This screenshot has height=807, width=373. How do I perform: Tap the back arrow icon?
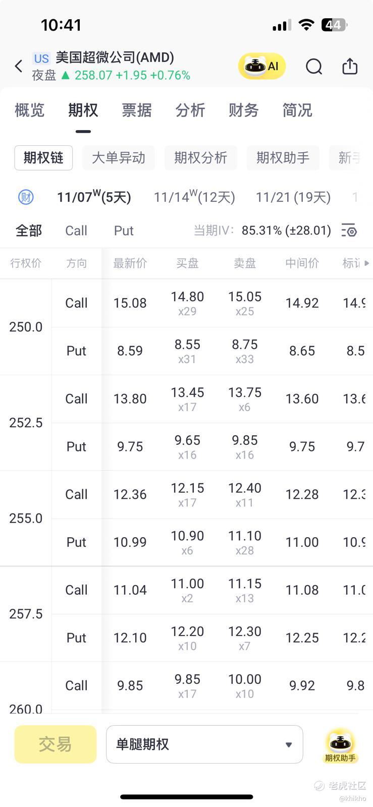pyautogui.click(x=19, y=66)
